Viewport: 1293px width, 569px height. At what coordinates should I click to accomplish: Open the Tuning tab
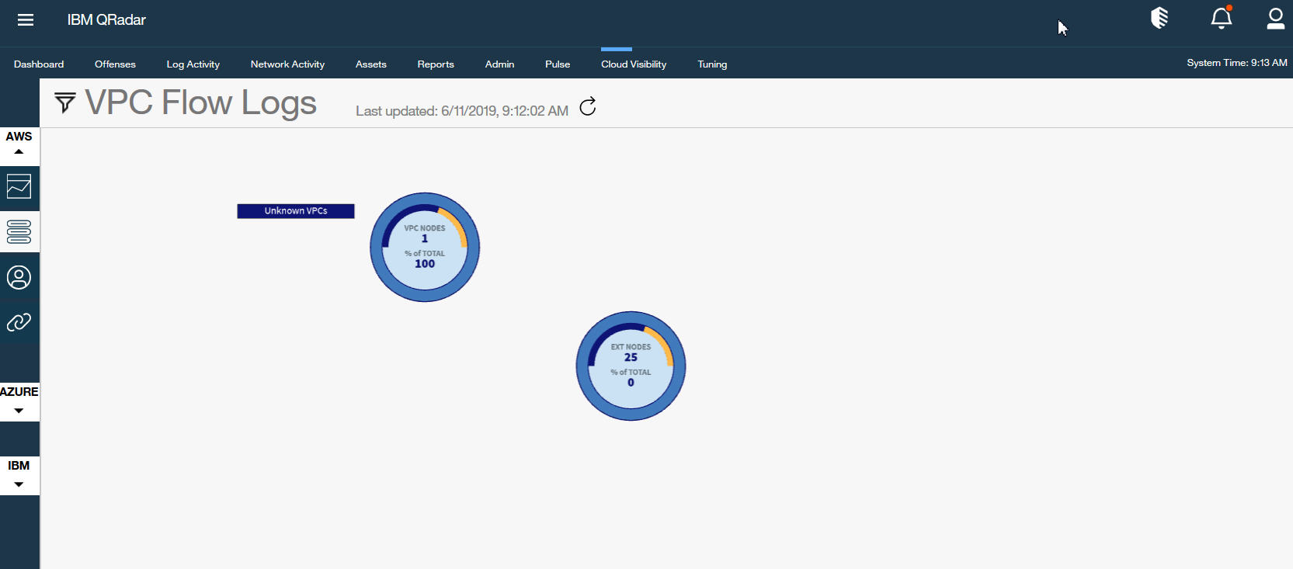712,64
